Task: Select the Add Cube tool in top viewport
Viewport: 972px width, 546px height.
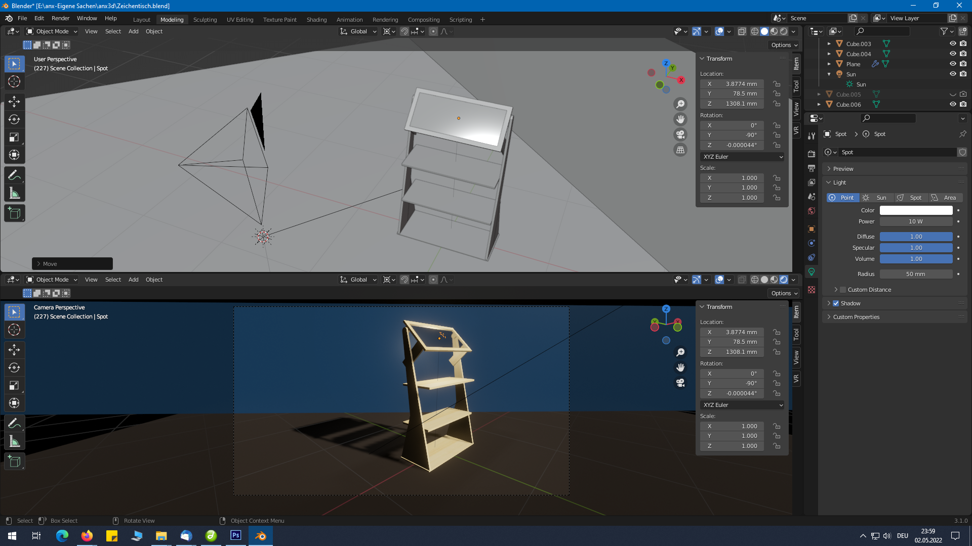Action: coord(14,213)
